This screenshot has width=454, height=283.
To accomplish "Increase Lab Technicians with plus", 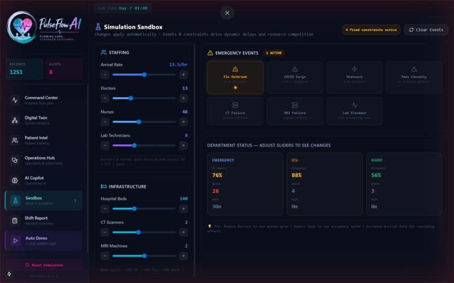I will 183,145.
